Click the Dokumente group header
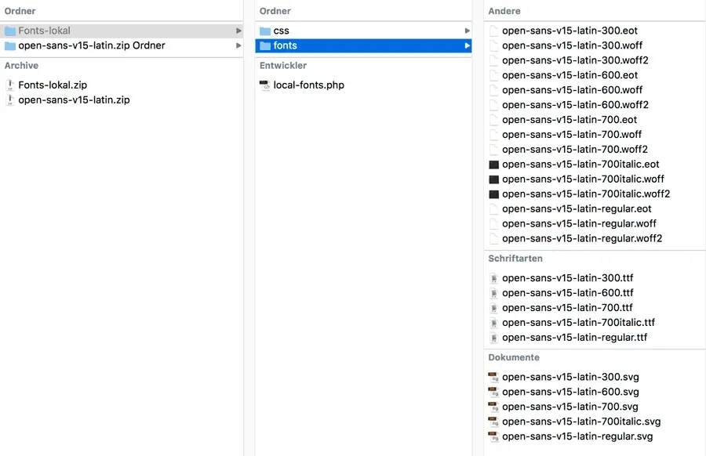This screenshot has height=456, width=706. pyautogui.click(x=514, y=357)
